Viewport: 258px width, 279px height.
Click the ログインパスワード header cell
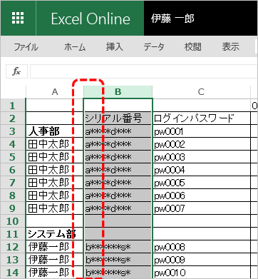point(202,118)
